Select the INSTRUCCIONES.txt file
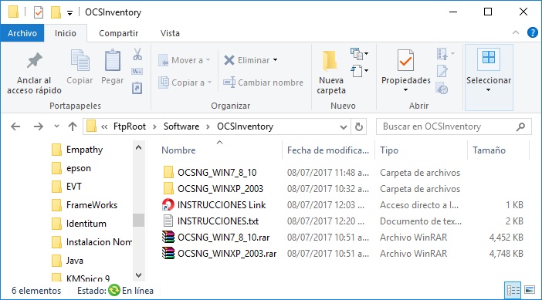Image resolution: width=542 pixels, height=300 pixels. coord(342,221)
